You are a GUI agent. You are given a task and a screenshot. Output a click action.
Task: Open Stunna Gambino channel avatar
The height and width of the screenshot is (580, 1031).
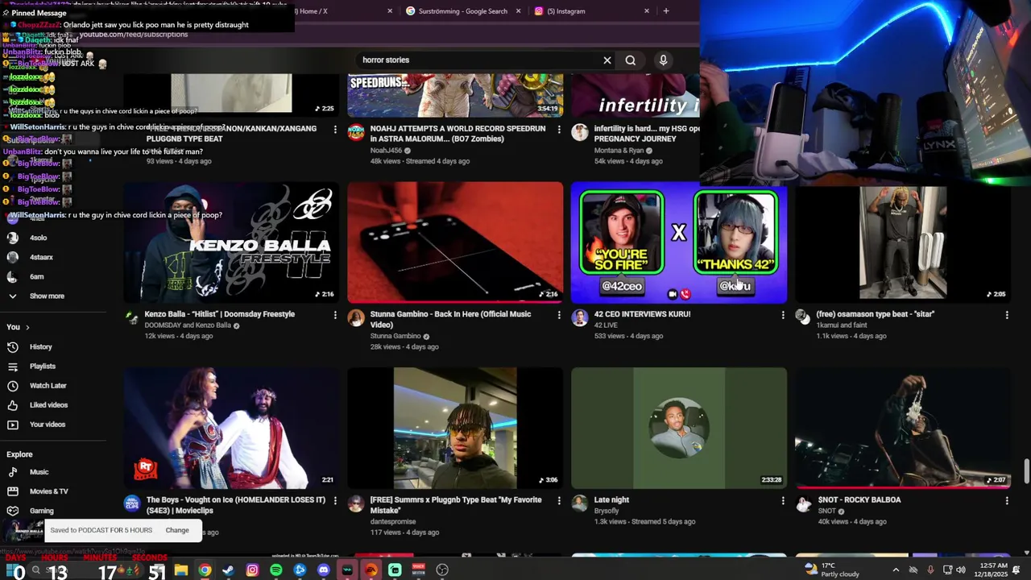(356, 317)
